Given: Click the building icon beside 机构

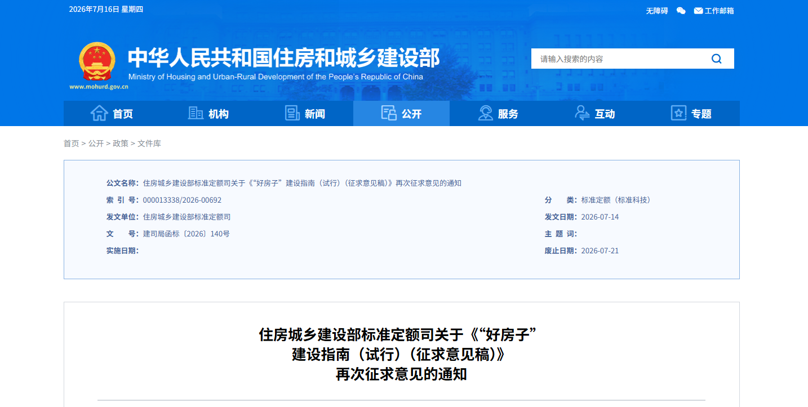Looking at the screenshot, I should 196,113.
